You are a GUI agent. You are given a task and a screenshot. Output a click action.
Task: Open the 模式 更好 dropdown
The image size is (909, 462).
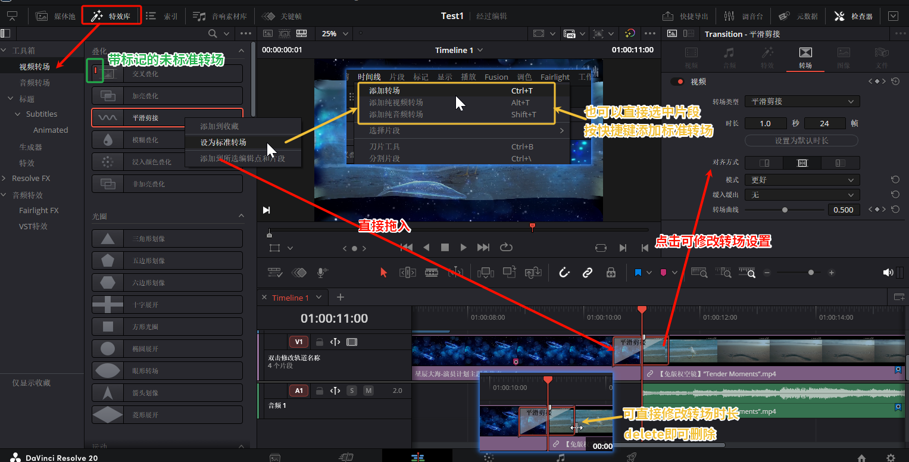(802, 180)
